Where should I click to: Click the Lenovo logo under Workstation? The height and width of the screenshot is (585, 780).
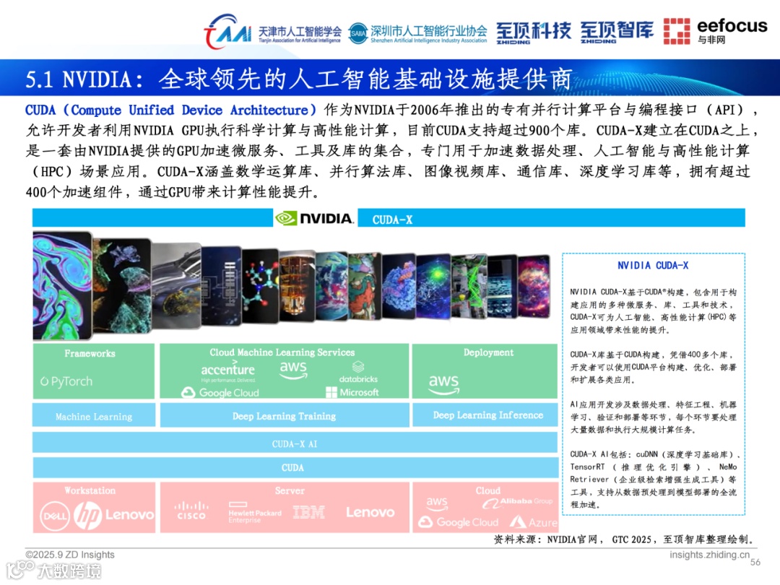pyautogui.click(x=129, y=515)
